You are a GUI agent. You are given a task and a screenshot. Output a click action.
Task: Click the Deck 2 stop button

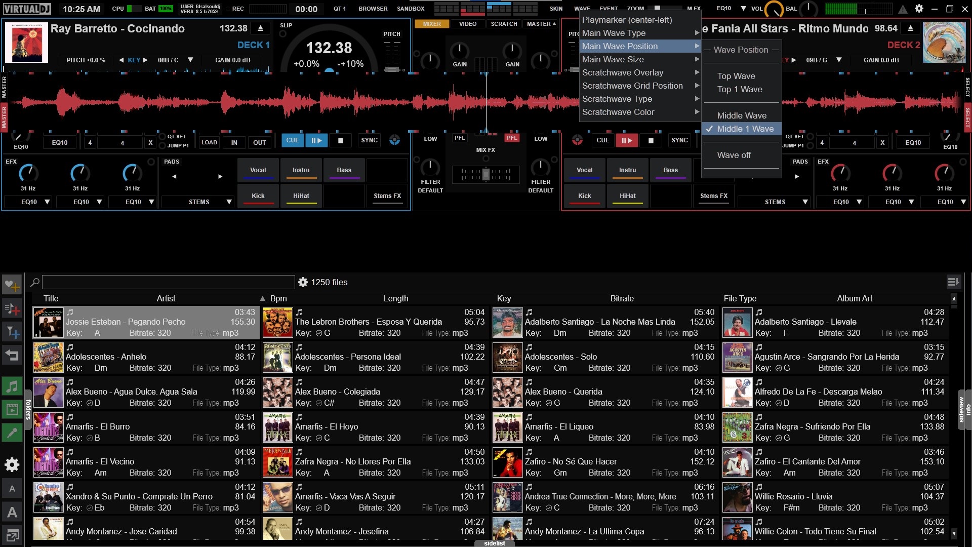[x=651, y=141]
